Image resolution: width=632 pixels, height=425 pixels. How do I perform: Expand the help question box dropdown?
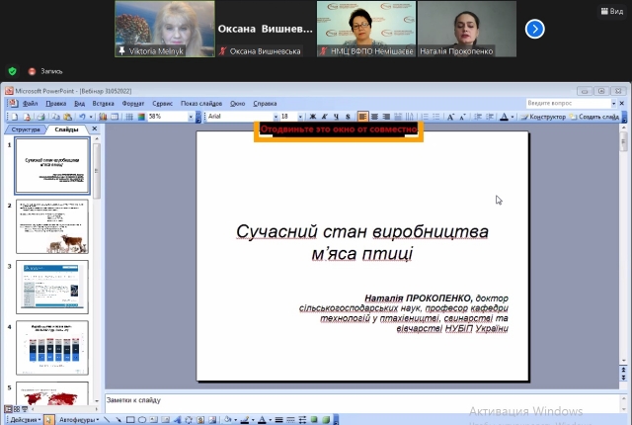coord(613,104)
